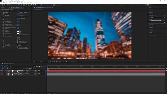Click the Inside Color eyedropper
The width and height of the screenshot is (167, 94).
click(20, 32)
